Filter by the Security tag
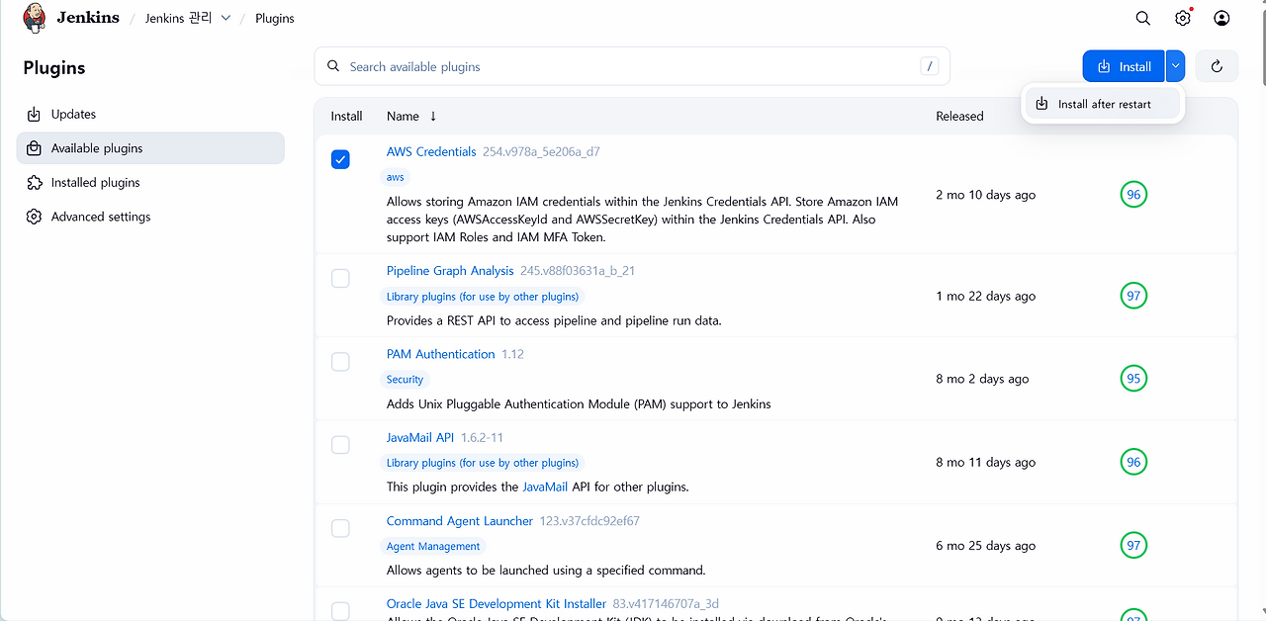The image size is (1266, 621). point(405,380)
